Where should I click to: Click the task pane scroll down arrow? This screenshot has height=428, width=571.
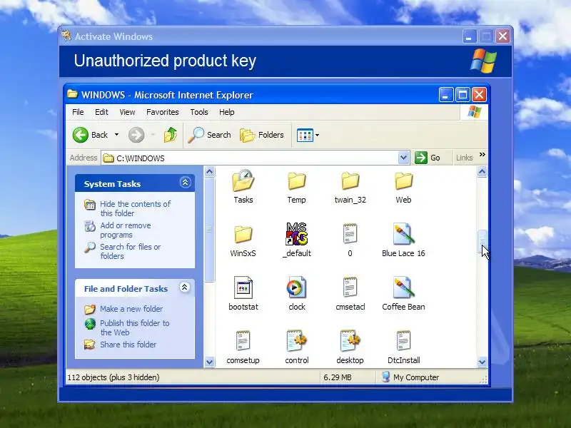(x=209, y=362)
